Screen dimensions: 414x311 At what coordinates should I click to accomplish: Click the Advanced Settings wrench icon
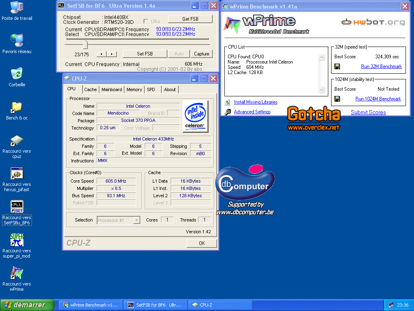pos(227,112)
